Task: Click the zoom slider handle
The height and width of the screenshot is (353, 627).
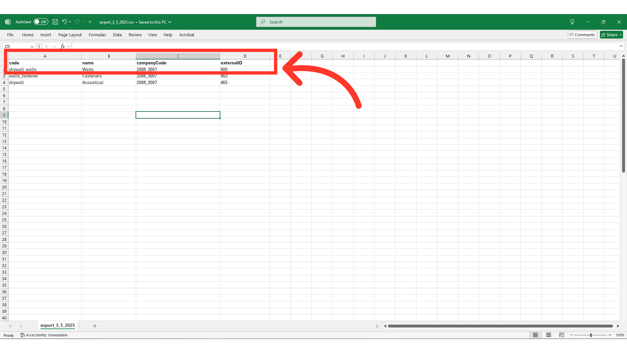Action: click(591, 335)
